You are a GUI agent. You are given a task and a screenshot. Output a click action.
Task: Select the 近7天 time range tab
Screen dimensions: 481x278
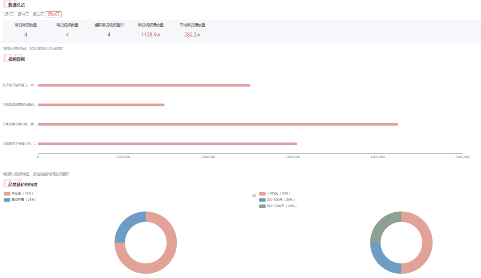(x=9, y=14)
